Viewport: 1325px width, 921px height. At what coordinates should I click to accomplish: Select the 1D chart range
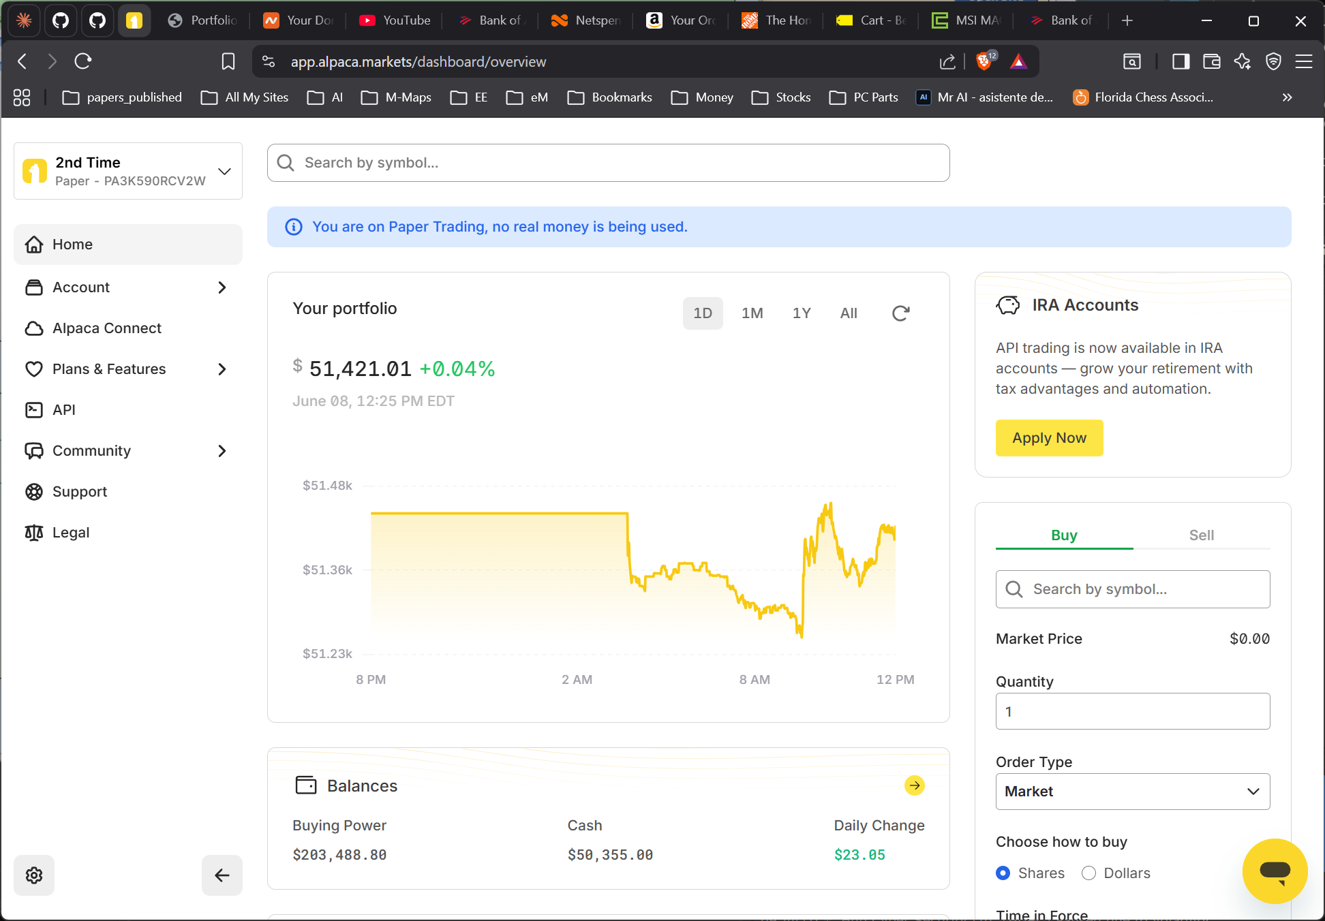703,313
